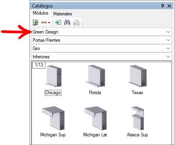The width and height of the screenshot is (175, 145).
Task: Click the tree-up navigation icon
Action: (35, 22)
